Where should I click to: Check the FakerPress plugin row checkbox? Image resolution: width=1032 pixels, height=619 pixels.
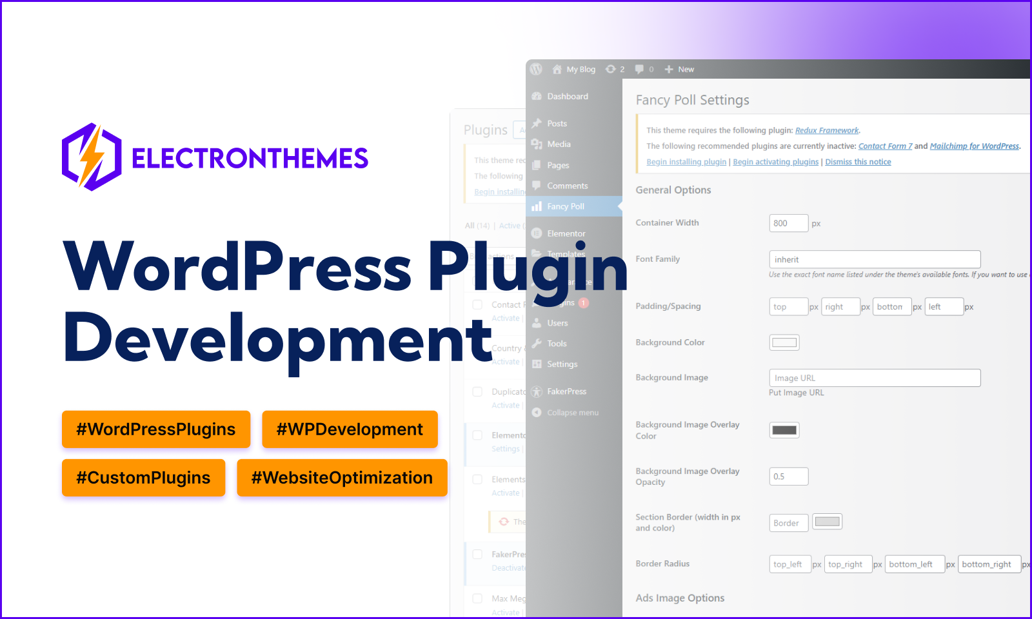477,554
